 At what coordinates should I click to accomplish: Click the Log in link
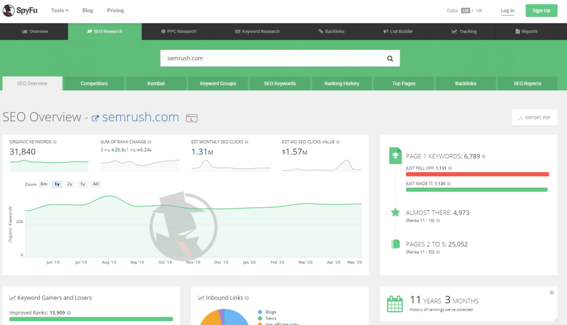click(507, 11)
